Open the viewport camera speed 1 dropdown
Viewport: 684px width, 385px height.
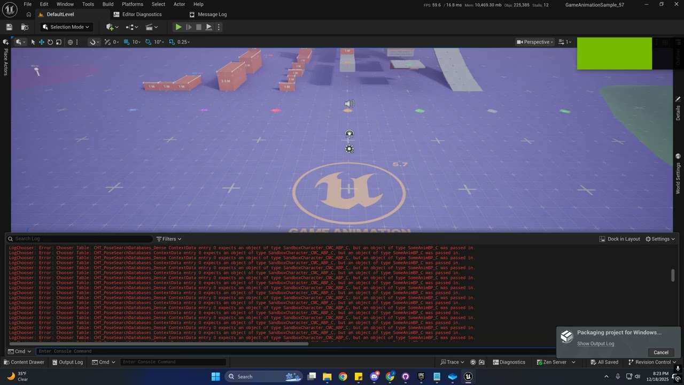pos(565,42)
